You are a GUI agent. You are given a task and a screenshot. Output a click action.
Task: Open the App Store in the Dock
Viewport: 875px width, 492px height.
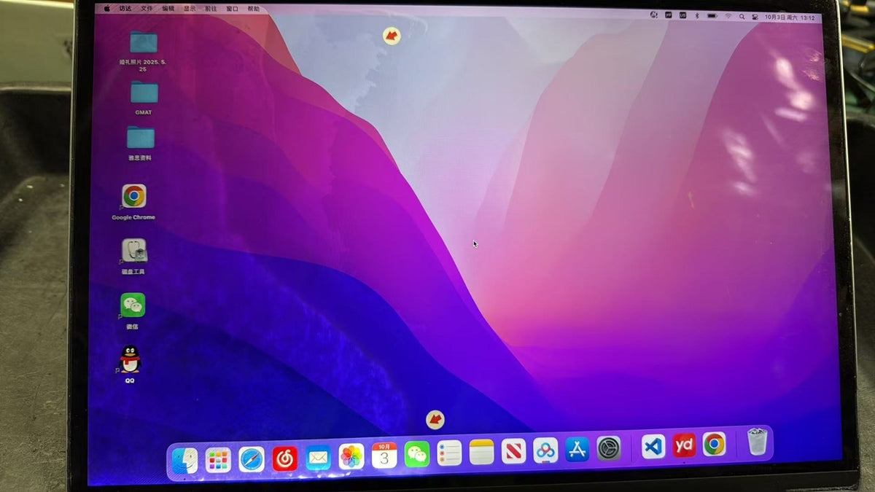(x=577, y=449)
